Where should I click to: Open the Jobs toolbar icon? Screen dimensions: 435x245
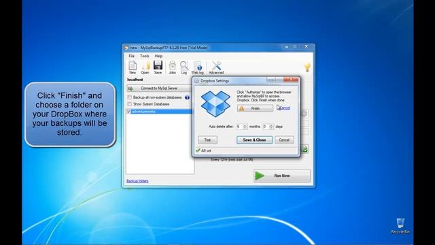[x=172, y=67]
